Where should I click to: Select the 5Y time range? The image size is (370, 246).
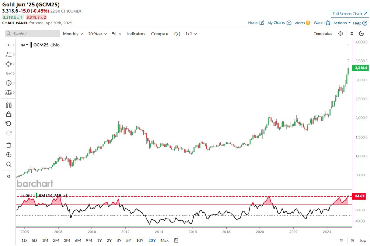tap(129, 240)
